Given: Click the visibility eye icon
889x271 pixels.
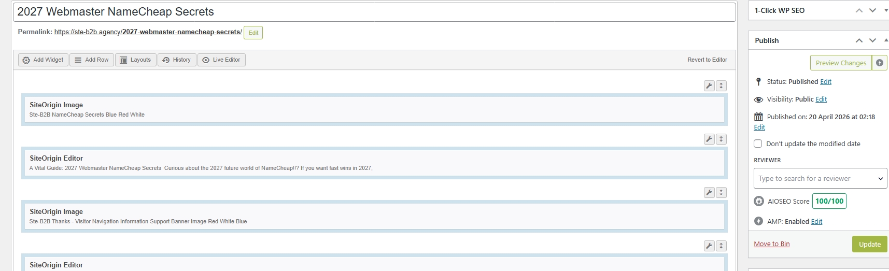Looking at the screenshot, I should point(758,99).
